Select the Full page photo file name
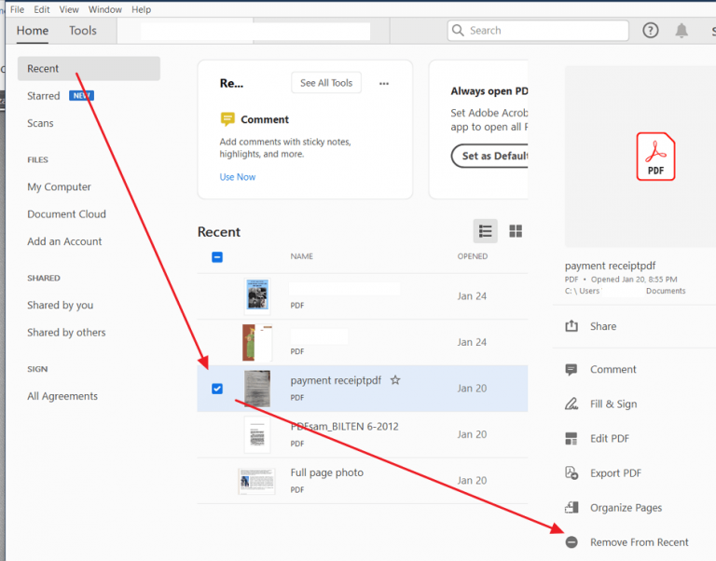 [327, 472]
